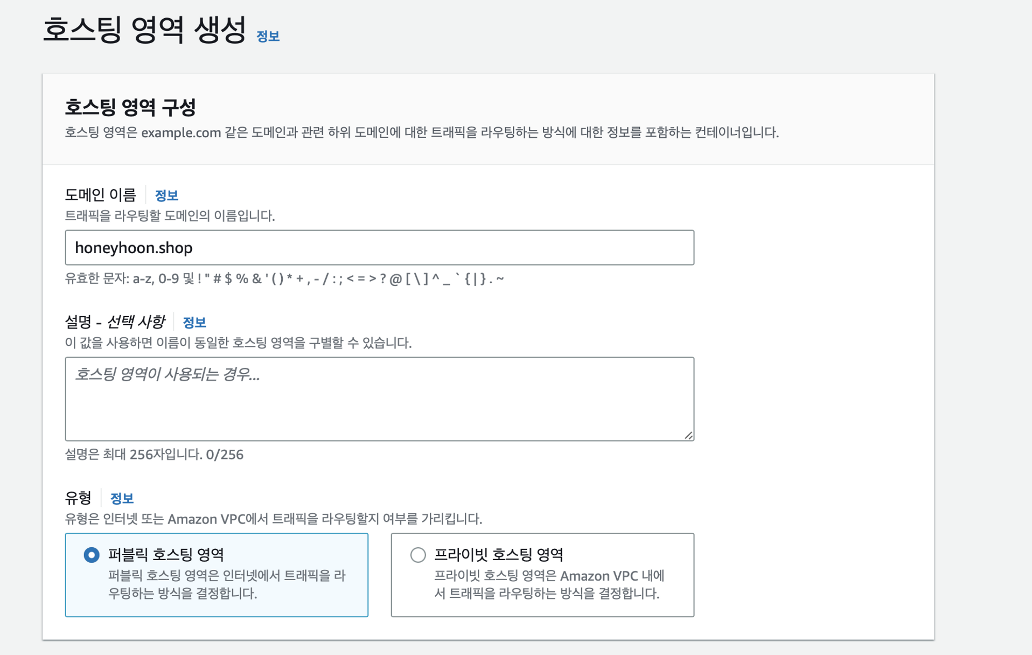1032x655 pixels.
Task: Click the 유효한 문자 hint below domain field
Action: (284, 279)
